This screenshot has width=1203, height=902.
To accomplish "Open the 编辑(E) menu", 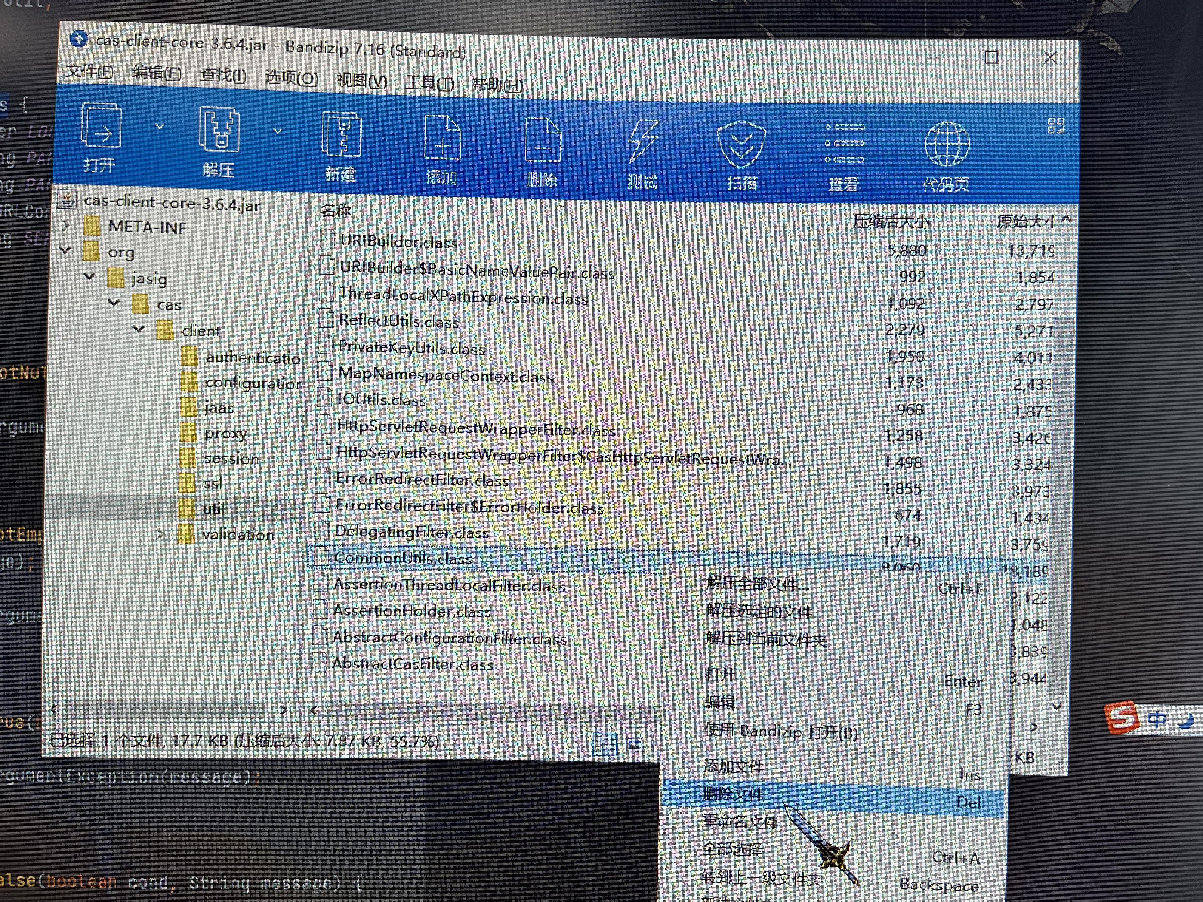I will 157,73.
